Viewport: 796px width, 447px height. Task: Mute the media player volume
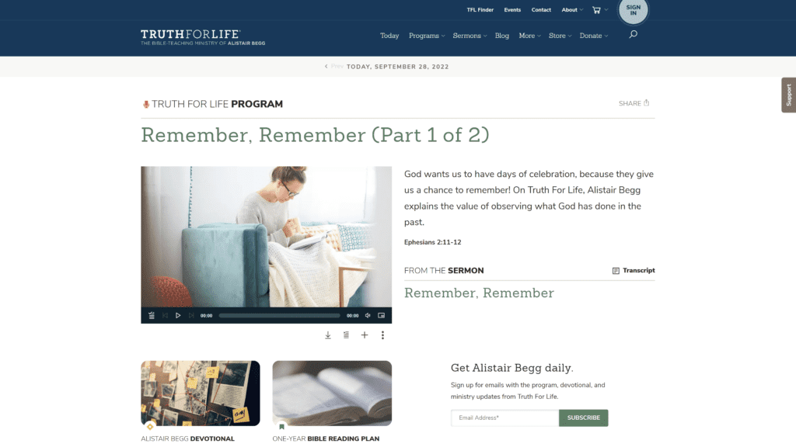(x=368, y=315)
